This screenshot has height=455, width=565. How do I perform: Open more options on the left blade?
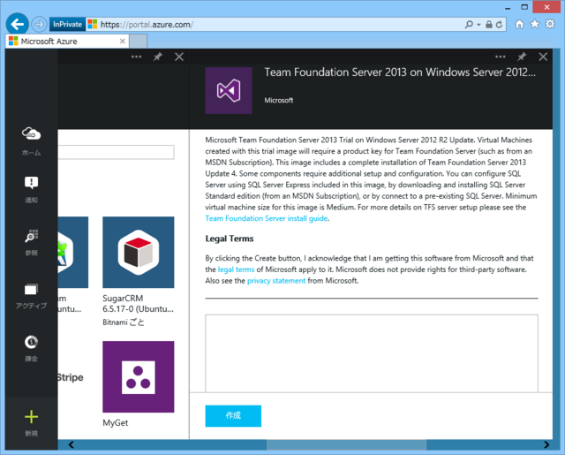(136, 57)
